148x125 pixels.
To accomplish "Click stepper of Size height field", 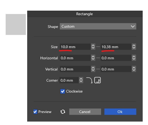I will [134, 47].
